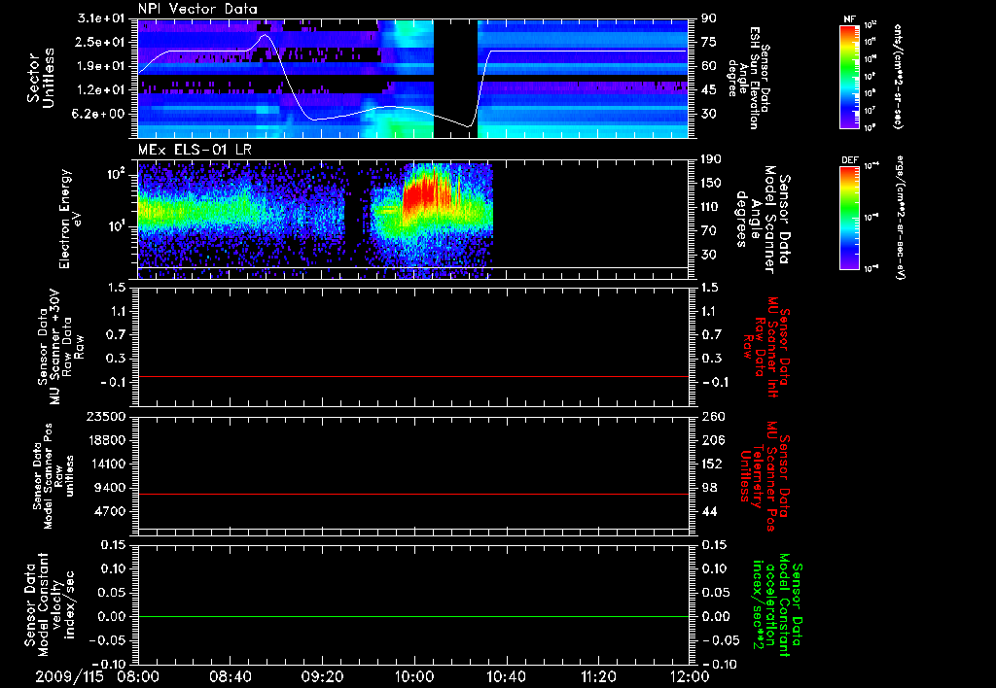Click the green "Model Constant acceleration" axis title
The height and width of the screenshot is (688, 996).
click(x=776, y=606)
